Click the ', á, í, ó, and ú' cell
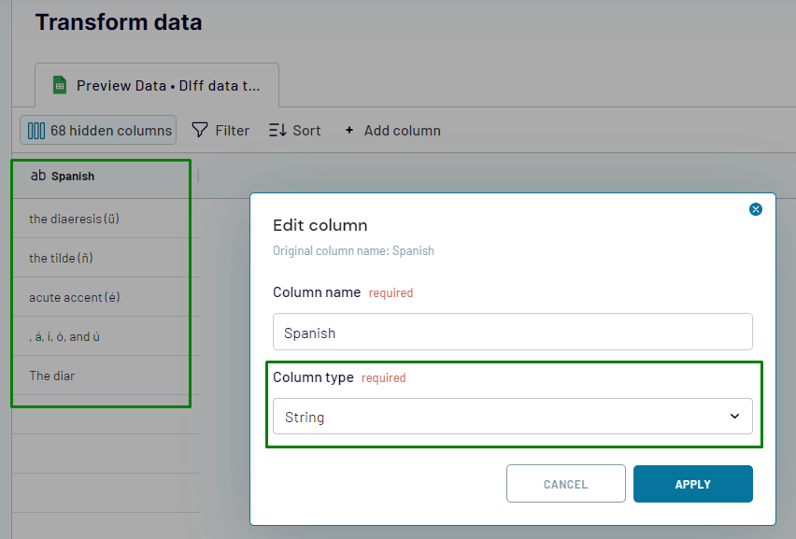 [65, 336]
